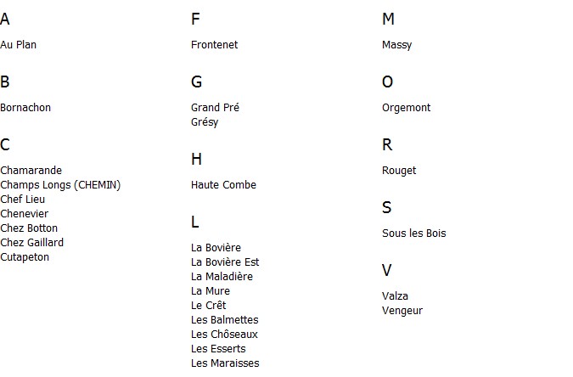This screenshot has height=377, width=573.
Task: Select Vengeur from the list
Action: point(402,311)
